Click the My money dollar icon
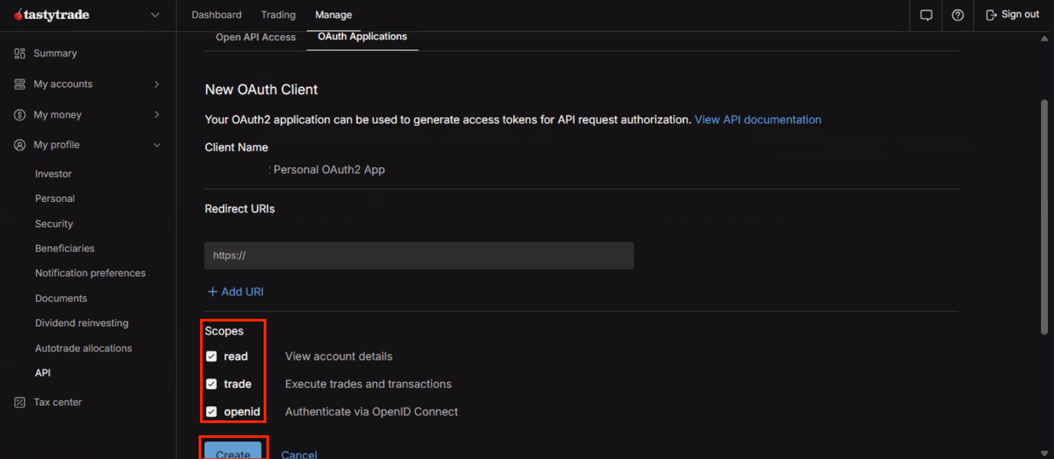 tap(20, 115)
